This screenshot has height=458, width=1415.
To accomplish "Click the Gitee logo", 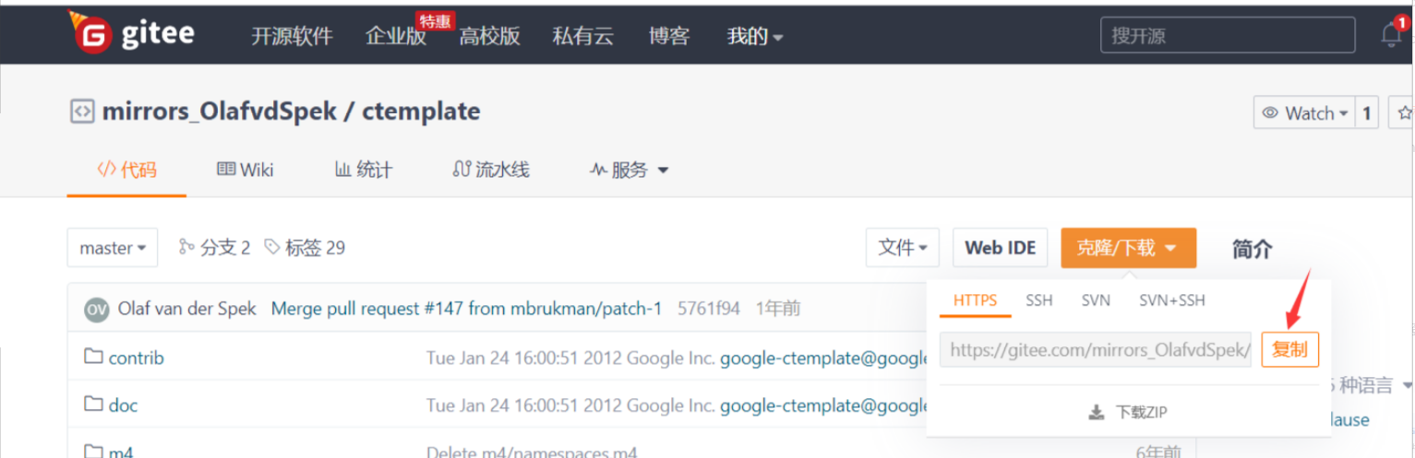I will coord(131,34).
